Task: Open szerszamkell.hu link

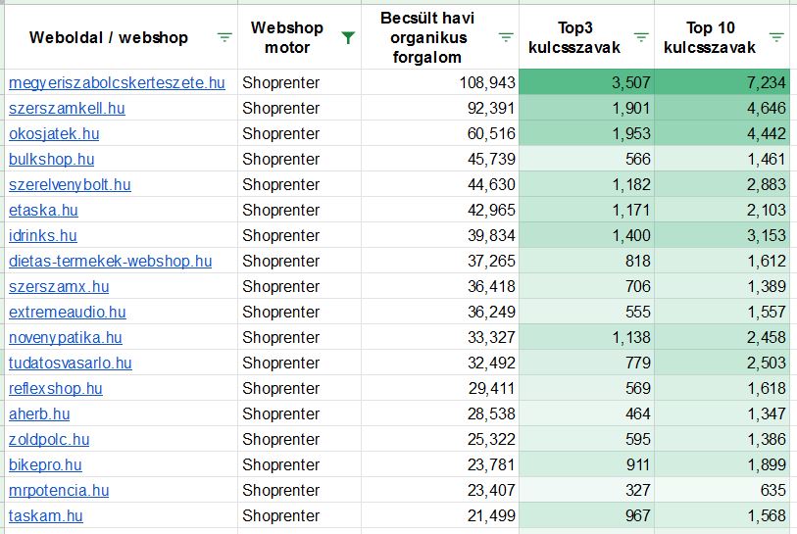Action: (67, 108)
